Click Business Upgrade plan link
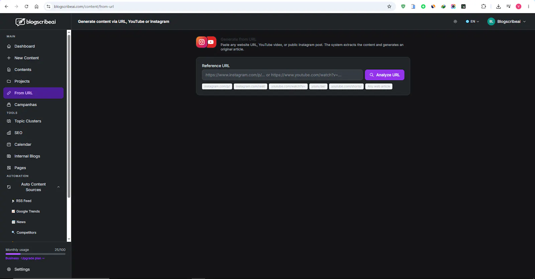535x279 pixels. (25, 258)
